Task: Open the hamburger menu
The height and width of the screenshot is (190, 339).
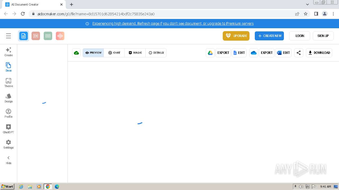Action: 8,36
